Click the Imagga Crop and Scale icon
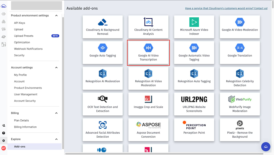 pyautogui.click(x=148, y=99)
